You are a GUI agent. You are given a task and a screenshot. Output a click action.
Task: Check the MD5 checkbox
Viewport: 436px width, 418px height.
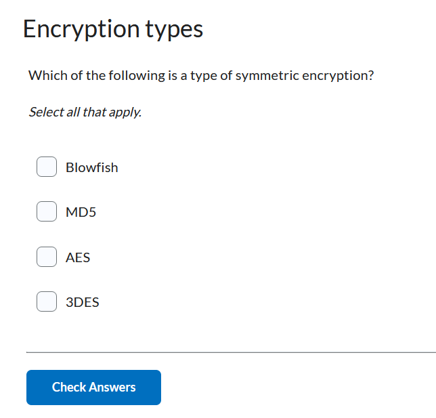tap(46, 211)
